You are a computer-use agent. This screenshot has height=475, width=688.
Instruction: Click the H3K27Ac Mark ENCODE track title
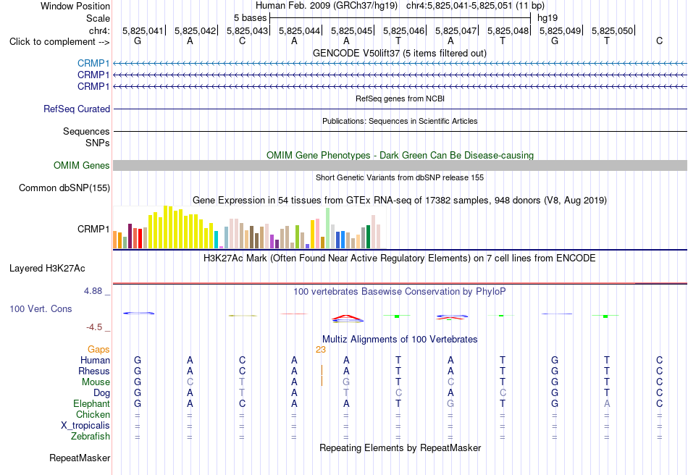(x=400, y=258)
